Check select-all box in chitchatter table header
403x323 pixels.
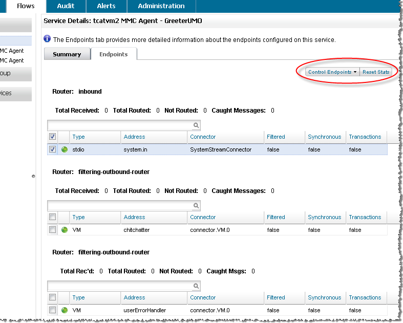[52, 217]
